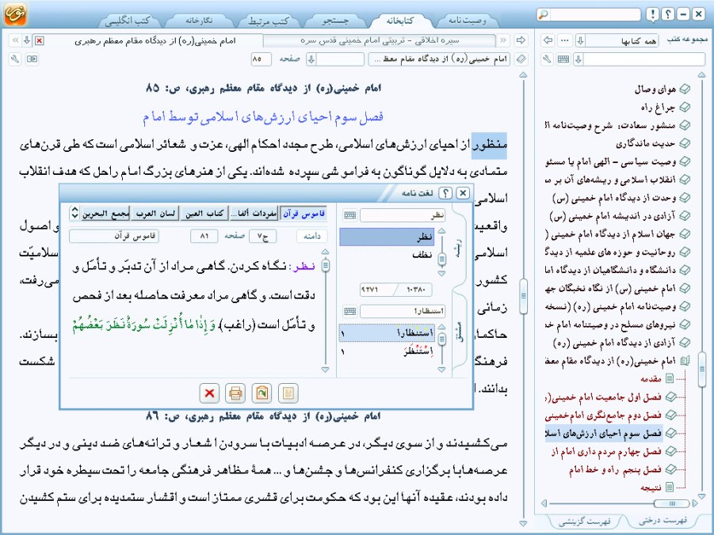Open help in the لغت نامه dialog
This screenshot has height=535, width=714.
[x=445, y=193]
